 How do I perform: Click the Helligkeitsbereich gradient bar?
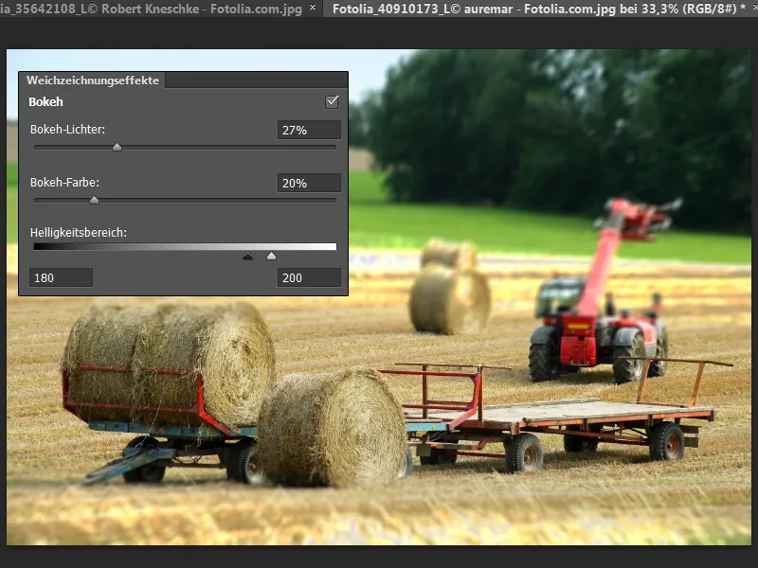pyautogui.click(x=185, y=246)
